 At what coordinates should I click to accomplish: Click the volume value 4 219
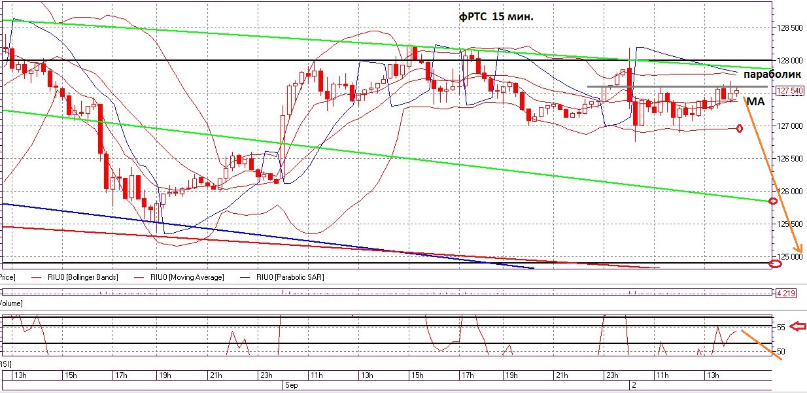click(785, 294)
